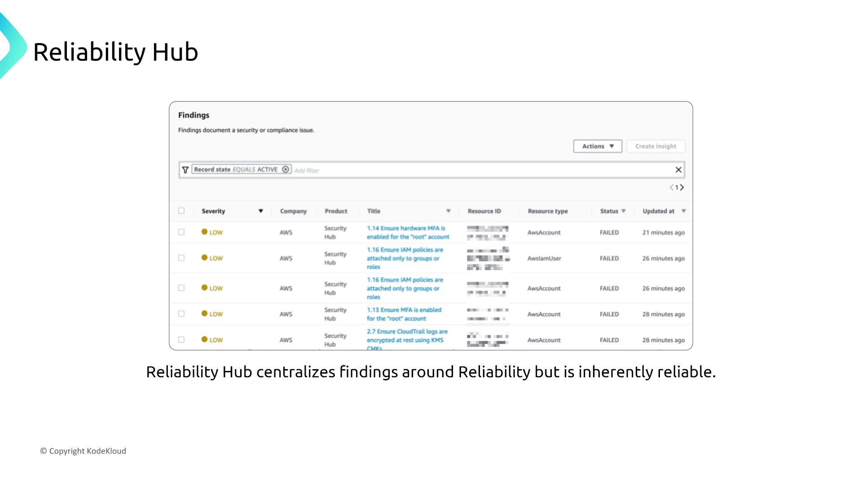Expand the Status column filter arrow
Image resolution: width=862 pixels, height=485 pixels.
(x=623, y=211)
